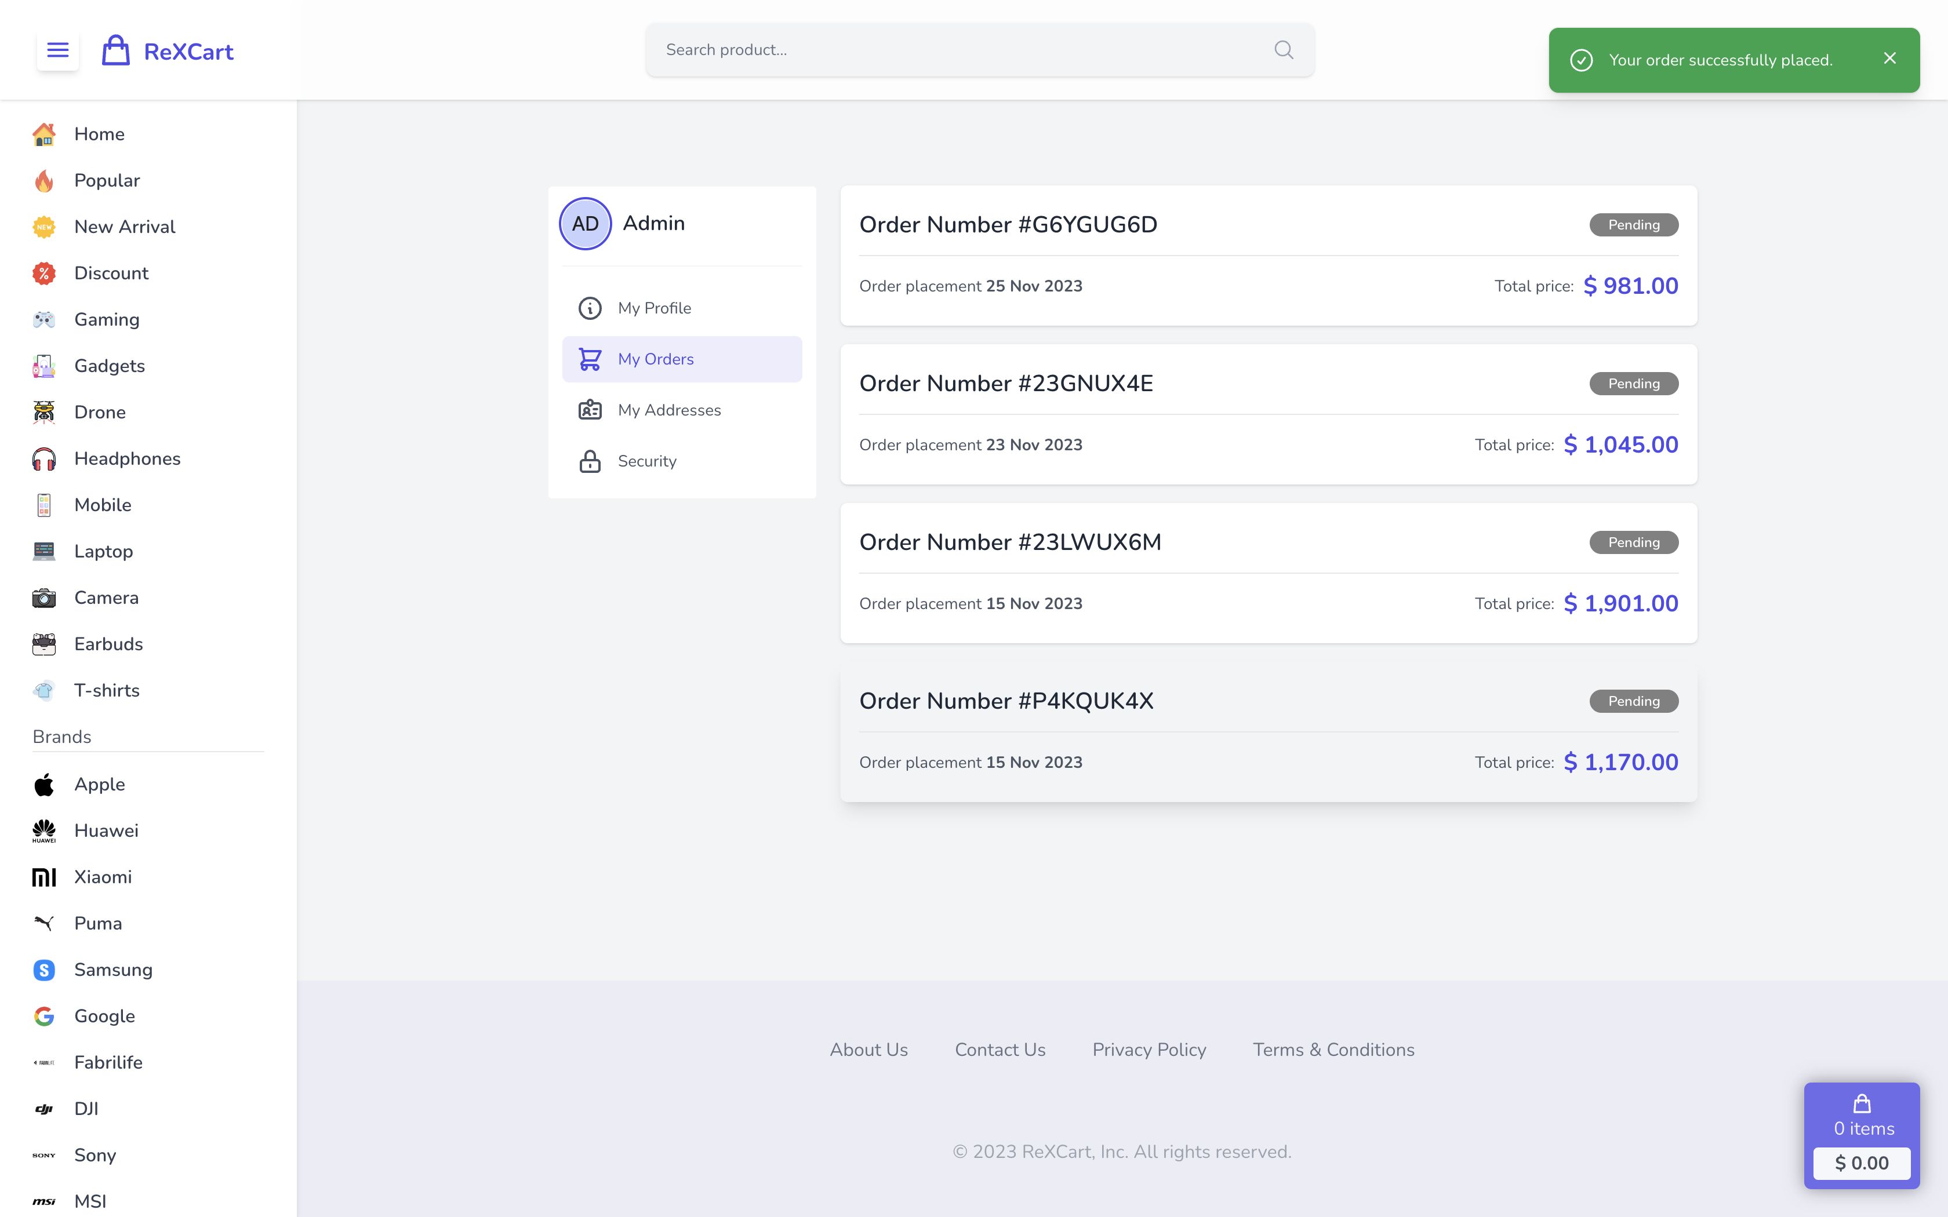
Task: Expand order #G6YGUG6D details
Action: pos(1008,225)
